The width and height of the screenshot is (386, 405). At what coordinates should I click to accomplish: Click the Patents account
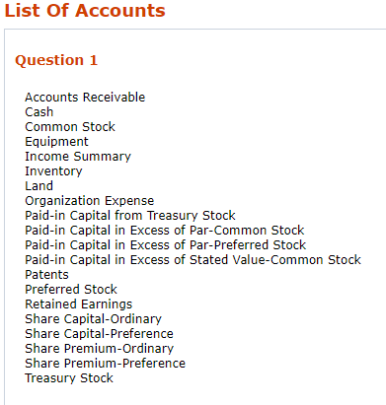[x=46, y=275]
